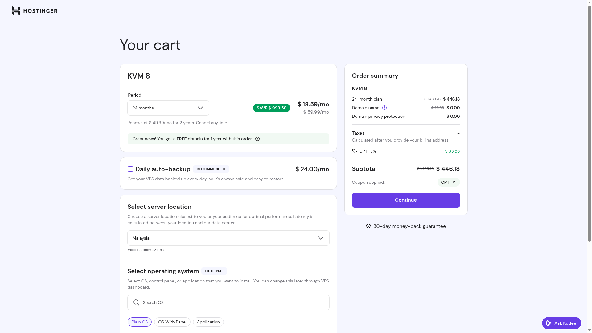Click the Kodee assistant icon
Image resolution: width=592 pixels, height=333 pixels.
pyautogui.click(x=548, y=323)
